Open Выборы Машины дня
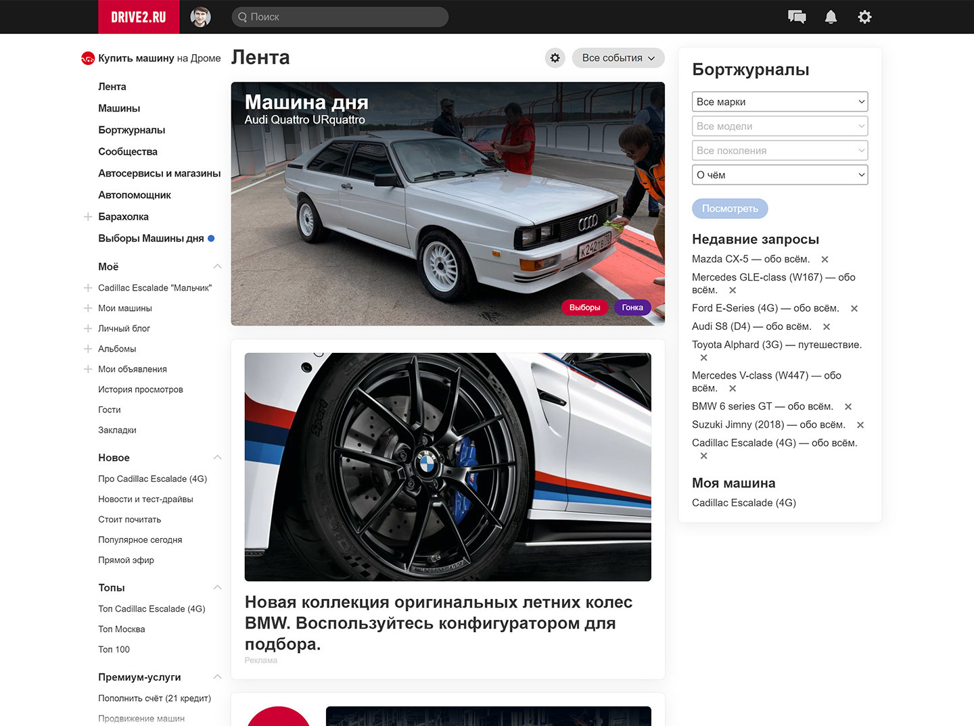Image resolution: width=974 pixels, height=726 pixels. click(151, 238)
